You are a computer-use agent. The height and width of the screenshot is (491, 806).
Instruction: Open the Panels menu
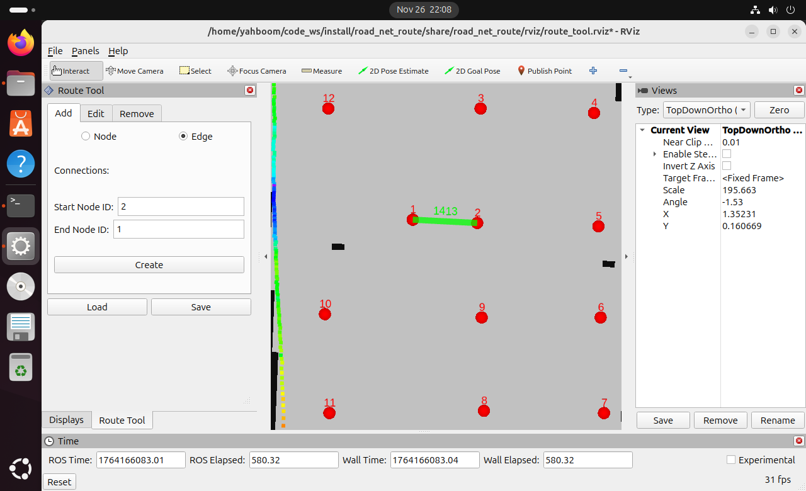point(85,51)
